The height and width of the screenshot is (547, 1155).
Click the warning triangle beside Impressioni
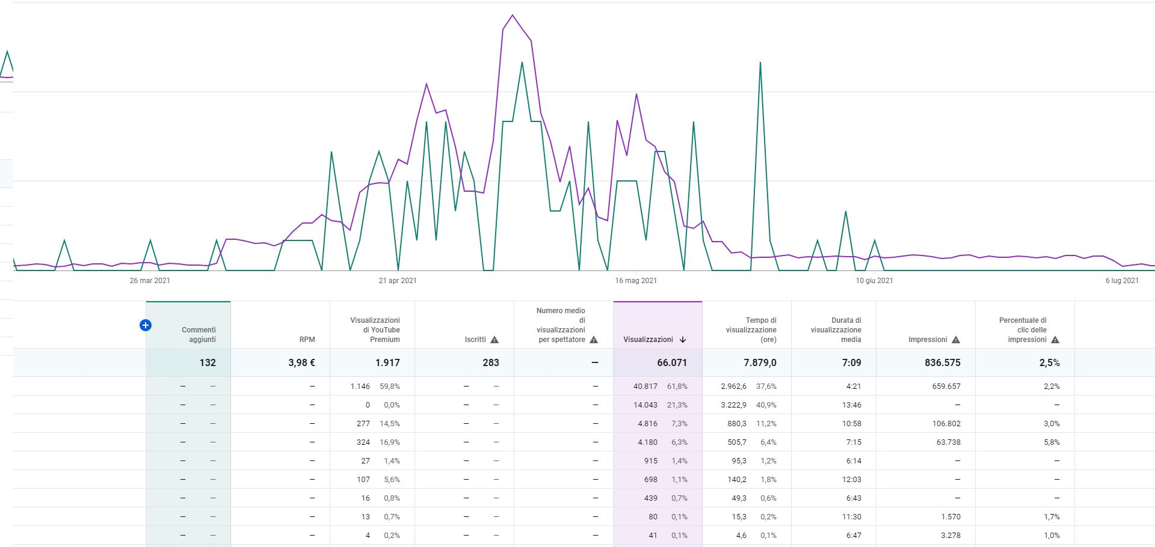tap(956, 340)
